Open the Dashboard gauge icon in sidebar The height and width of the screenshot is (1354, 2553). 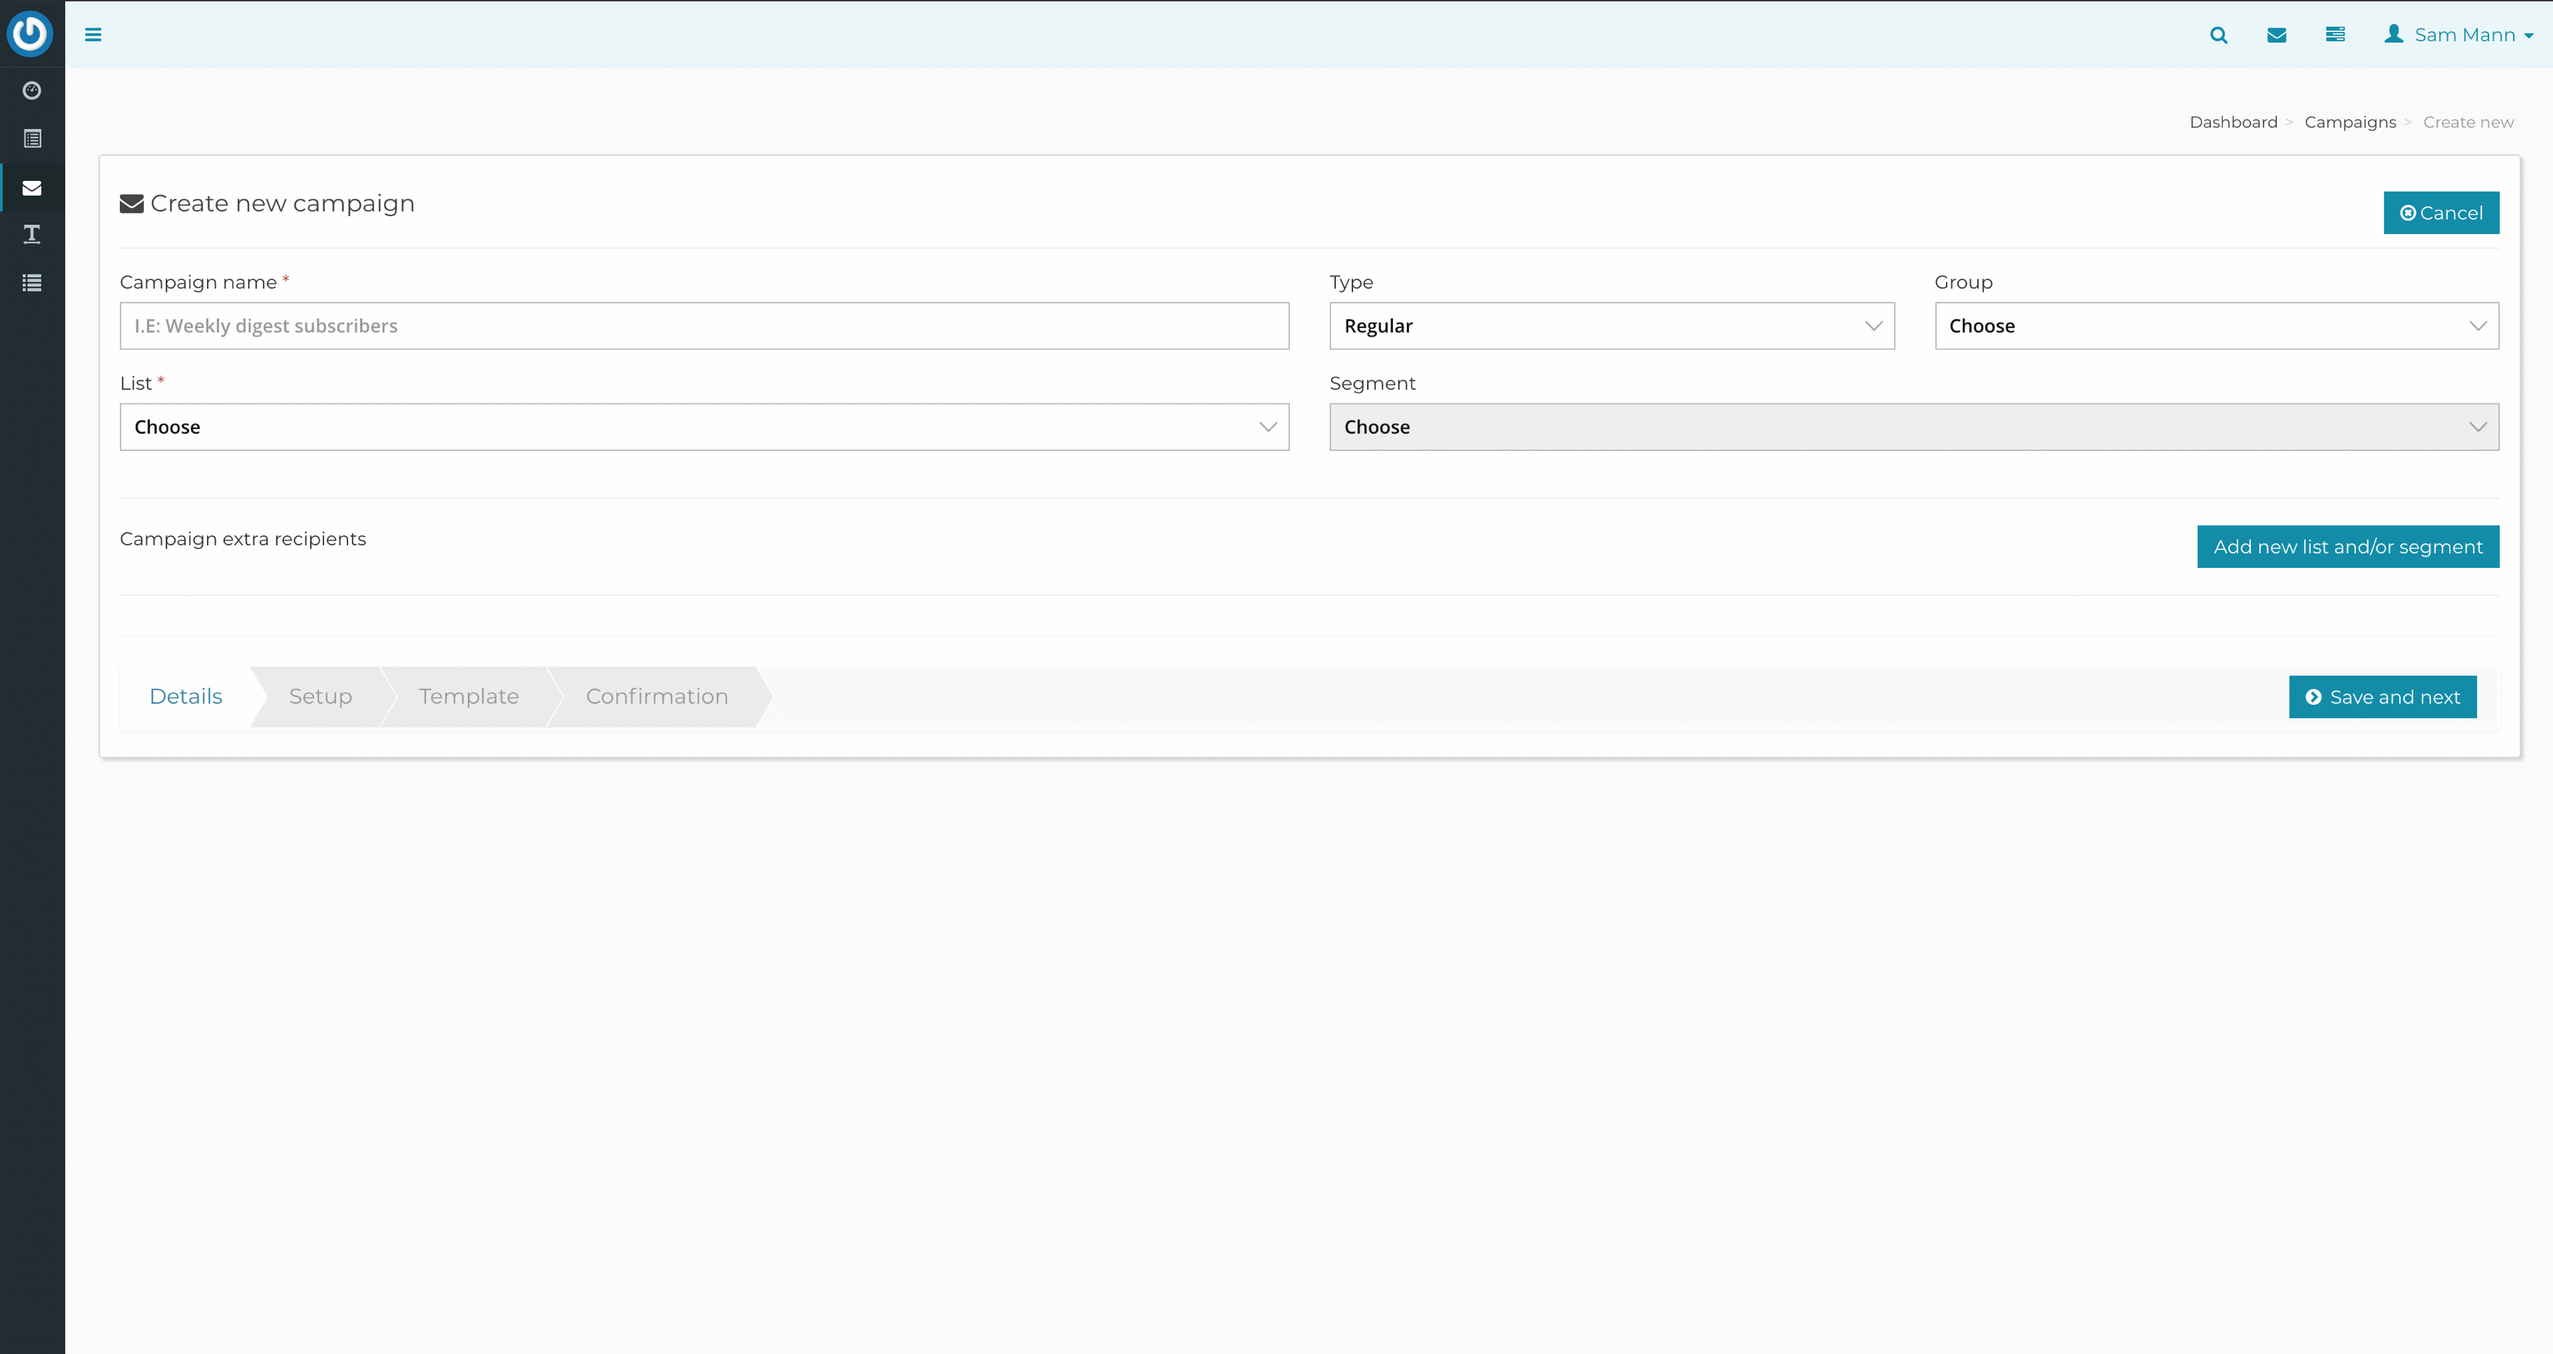click(x=32, y=90)
